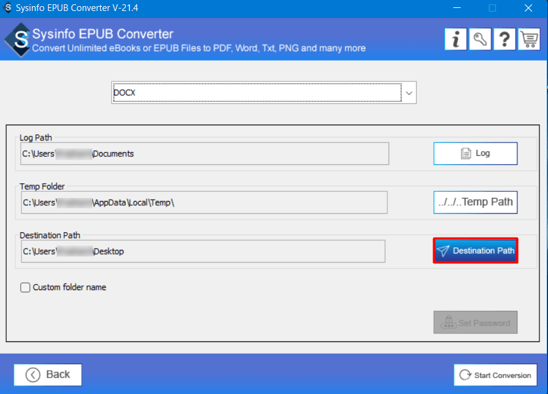Viewport: 548px width, 394px height.
Task: Start Conversion process
Action: (x=495, y=375)
